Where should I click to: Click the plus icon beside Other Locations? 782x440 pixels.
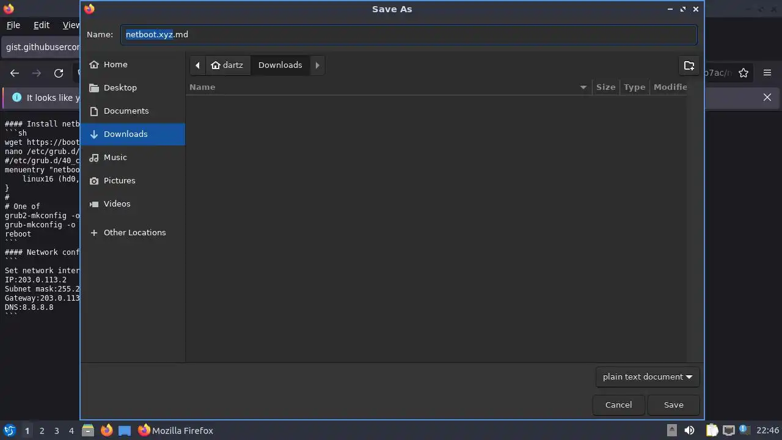click(94, 232)
